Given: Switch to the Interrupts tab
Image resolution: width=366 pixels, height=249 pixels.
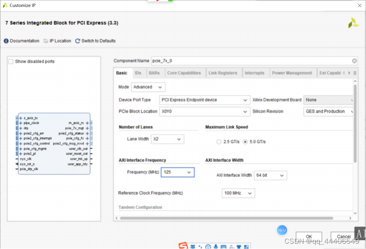Looking at the screenshot, I should [x=255, y=73].
